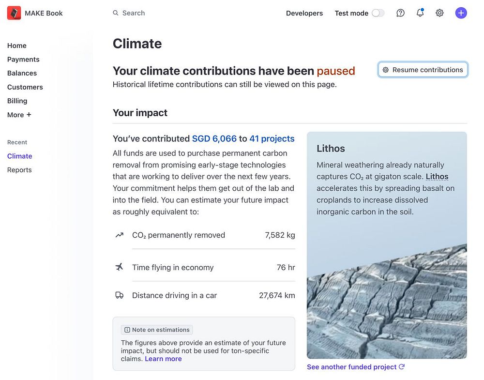Screen dimensions: 484x380
Task: Open Reports from the Recent list
Action: tap(19, 170)
